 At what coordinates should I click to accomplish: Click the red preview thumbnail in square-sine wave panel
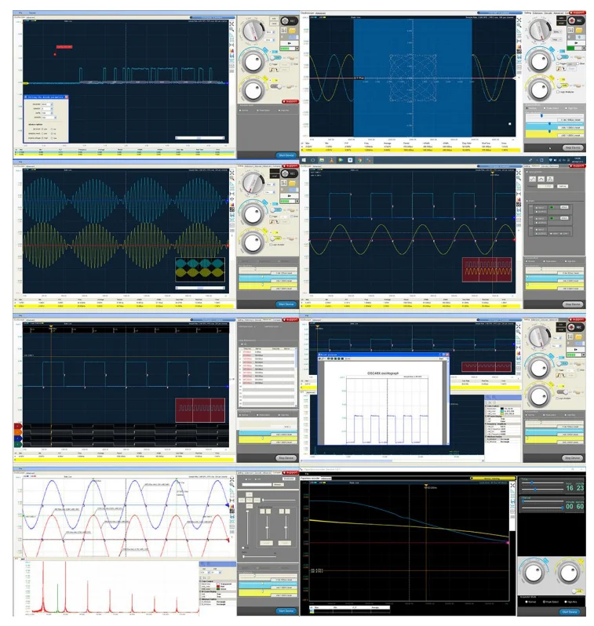487,270
